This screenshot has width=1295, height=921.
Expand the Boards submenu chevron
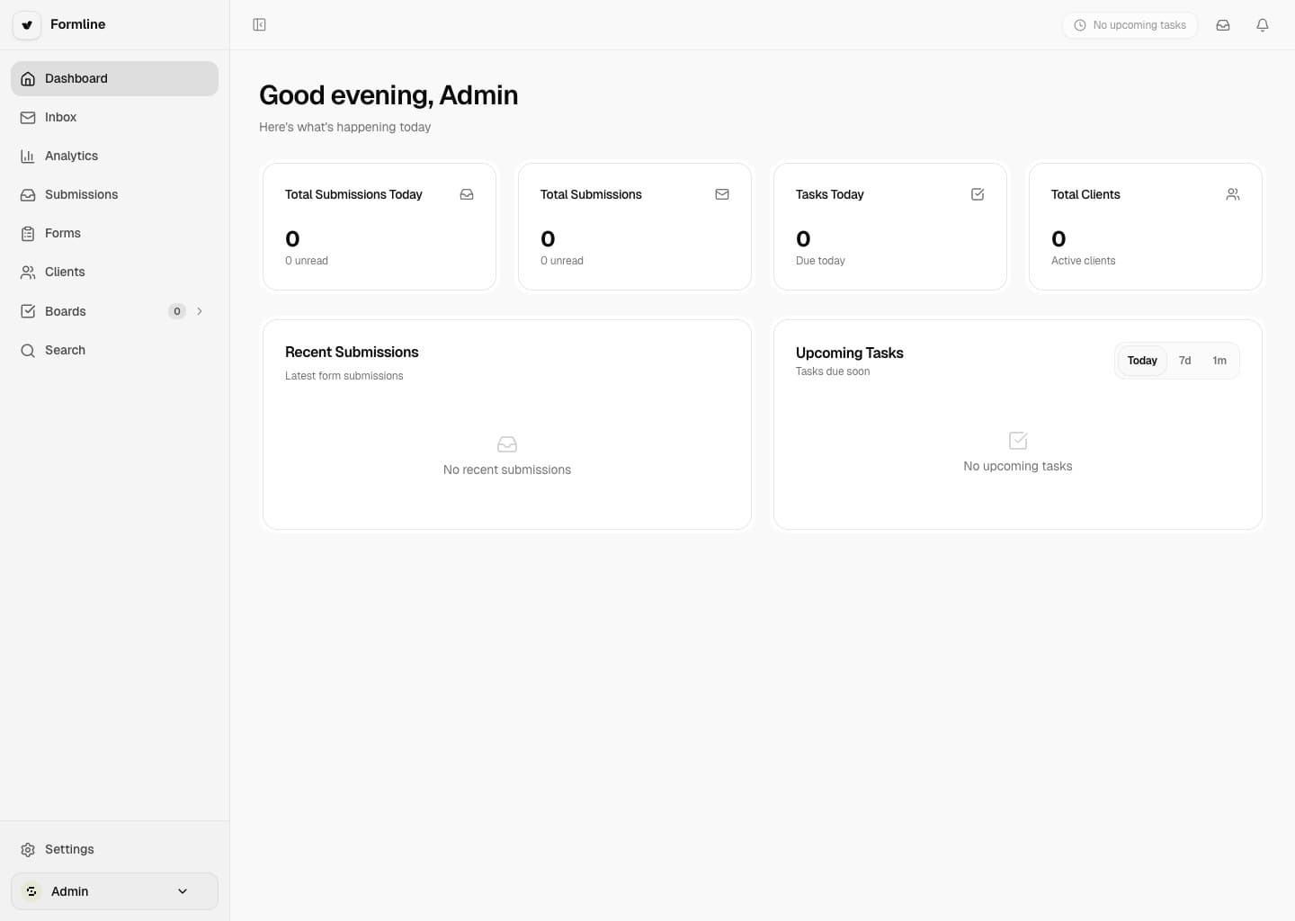200,311
